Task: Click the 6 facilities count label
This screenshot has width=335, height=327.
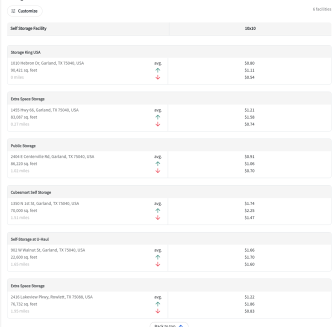Action: pyautogui.click(x=321, y=9)
